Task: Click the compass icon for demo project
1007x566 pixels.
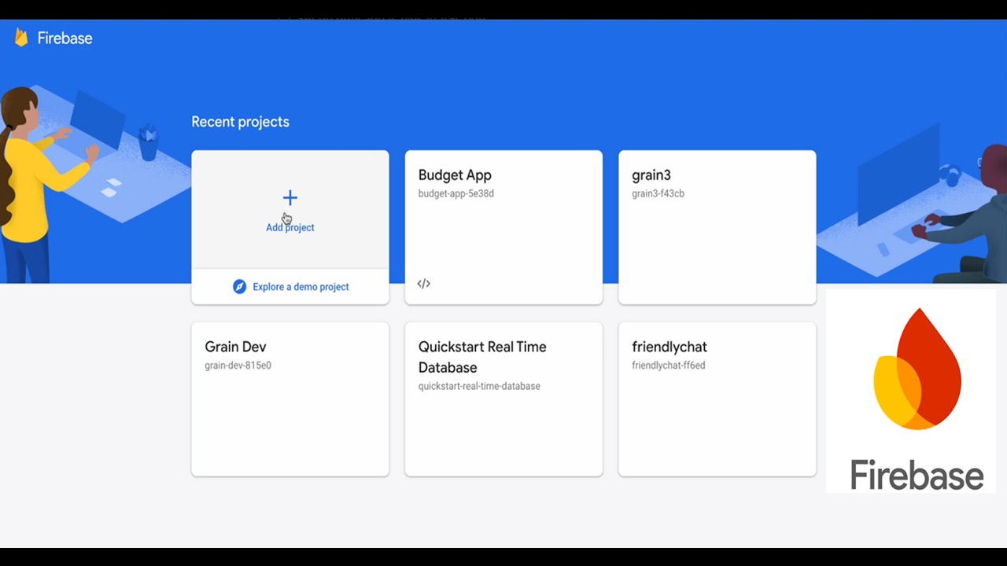Action: tap(240, 287)
